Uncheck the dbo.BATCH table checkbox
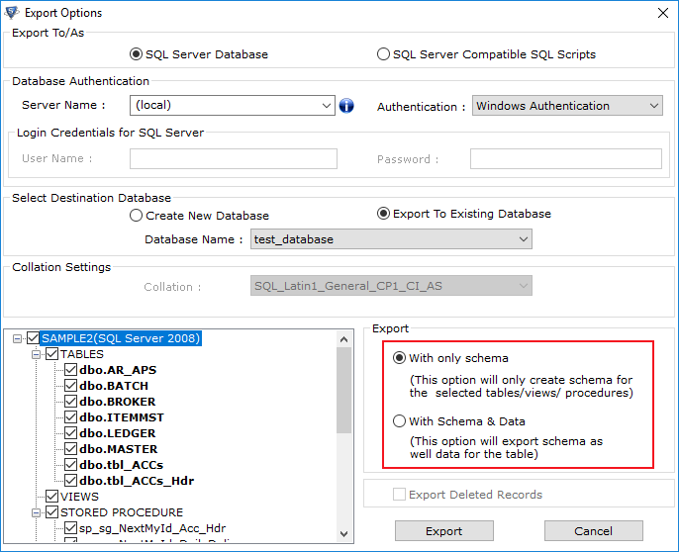679x552 pixels. pyautogui.click(x=70, y=386)
